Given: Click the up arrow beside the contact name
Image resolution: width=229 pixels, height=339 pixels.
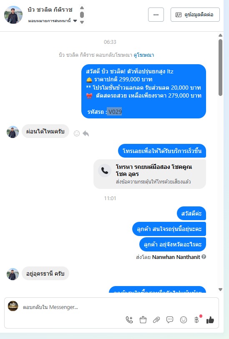Looking at the screenshot, I should pyautogui.click(x=82, y=8).
